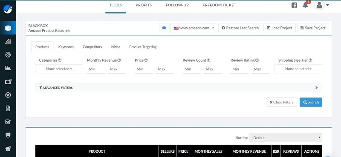Screen dimensions: 341x157
Task: Open the Shipping Size Tier dropdown
Action: click(298, 69)
